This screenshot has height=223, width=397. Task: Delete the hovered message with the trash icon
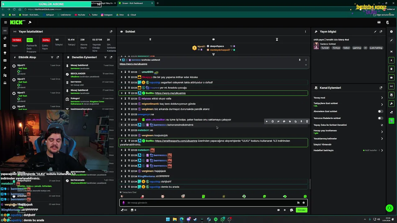307,121
